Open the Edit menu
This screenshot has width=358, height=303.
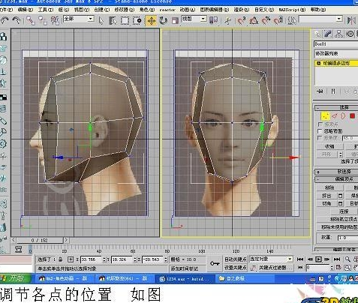pos(26,10)
